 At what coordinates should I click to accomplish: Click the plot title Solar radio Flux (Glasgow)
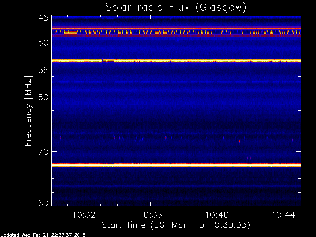click(x=176, y=8)
